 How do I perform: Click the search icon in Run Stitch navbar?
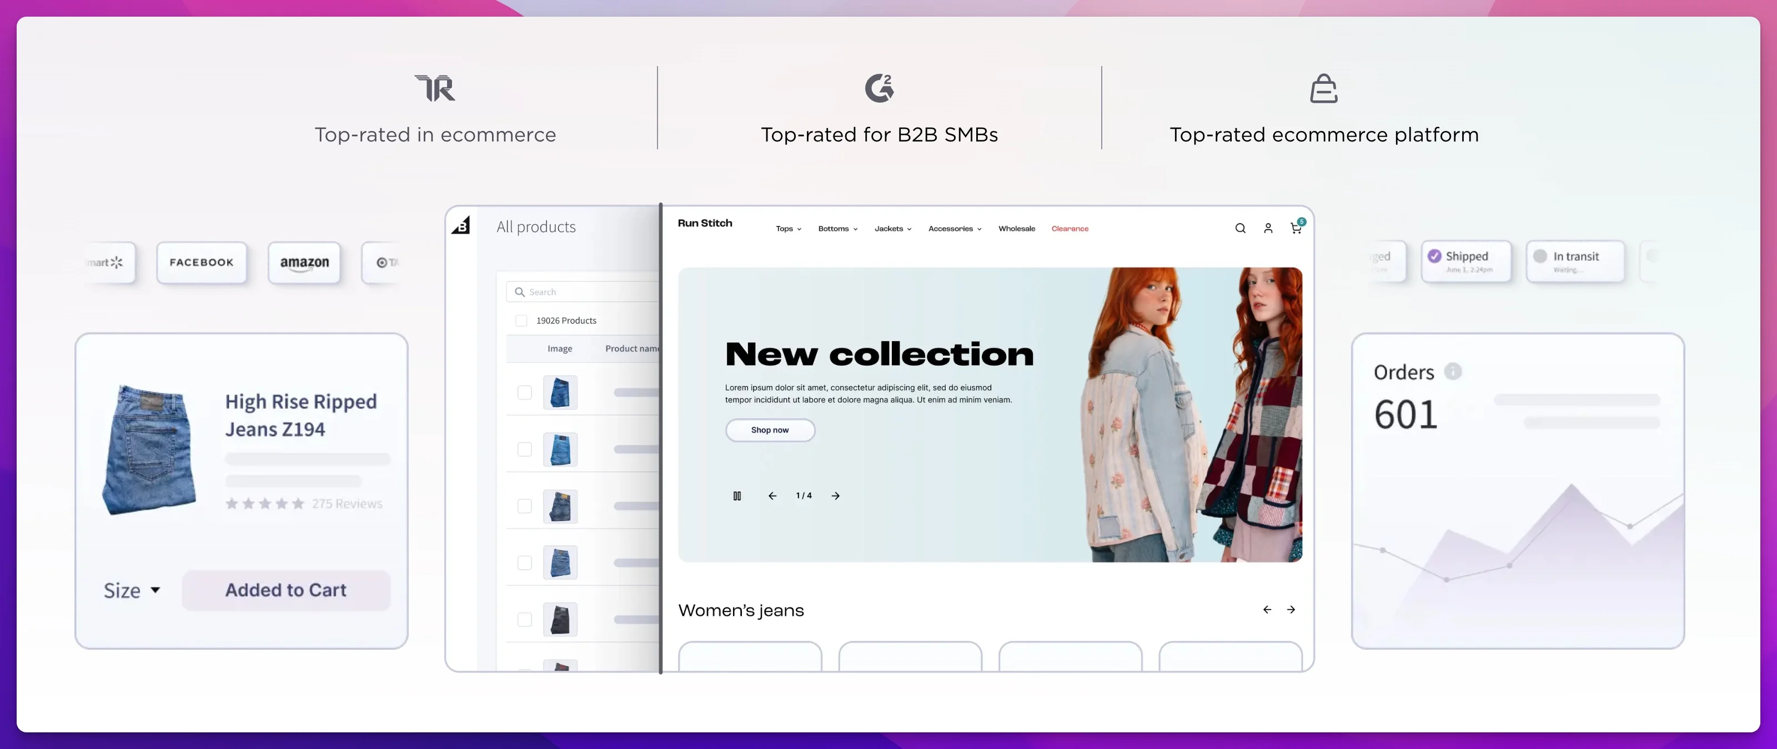point(1239,227)
